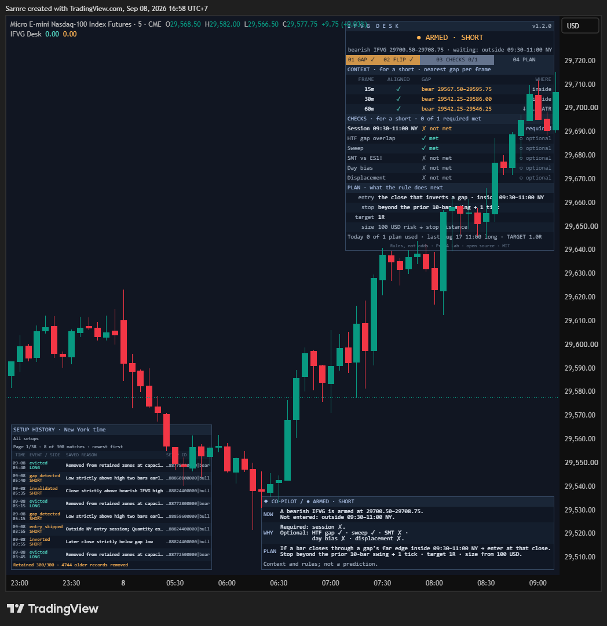This screenshot has width=607, height=626.
Task: Click the 29,580.00 price axis label
Action: click(x=580, y=391)
